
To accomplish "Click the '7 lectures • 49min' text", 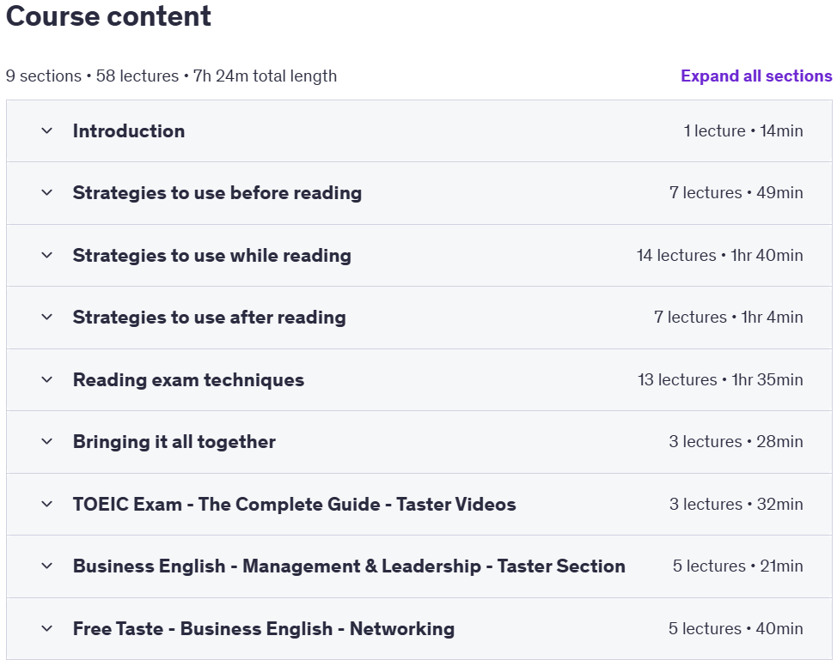I will pos(736,192).
